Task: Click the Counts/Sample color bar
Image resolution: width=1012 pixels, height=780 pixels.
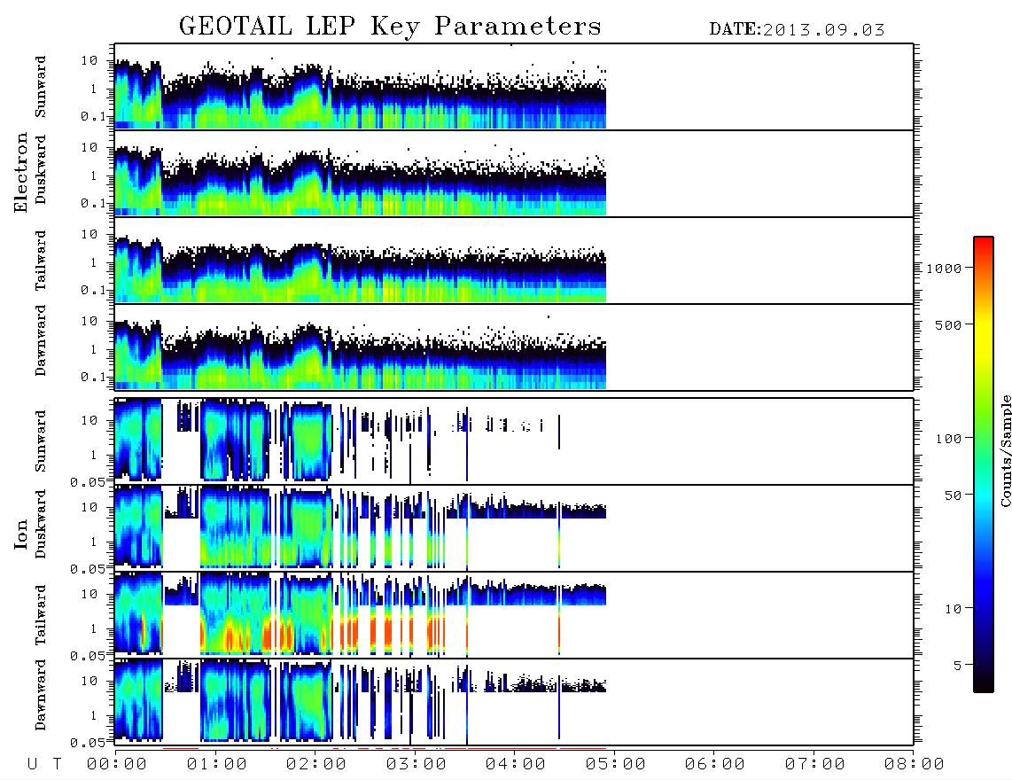Action: (x=984, y=464)
